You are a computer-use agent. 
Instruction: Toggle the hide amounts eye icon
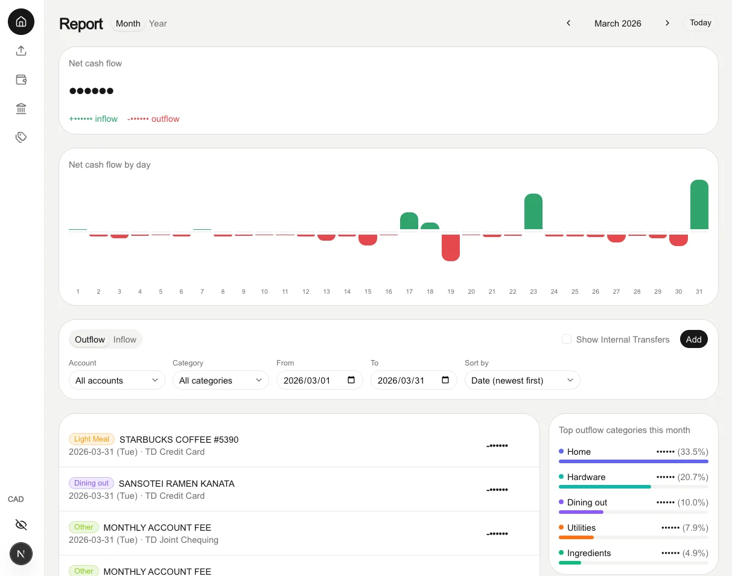pyautogui.click(x=21, y=525)
